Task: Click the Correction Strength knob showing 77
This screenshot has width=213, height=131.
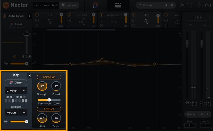Action: pyautogui.click(x=42, y=86)
